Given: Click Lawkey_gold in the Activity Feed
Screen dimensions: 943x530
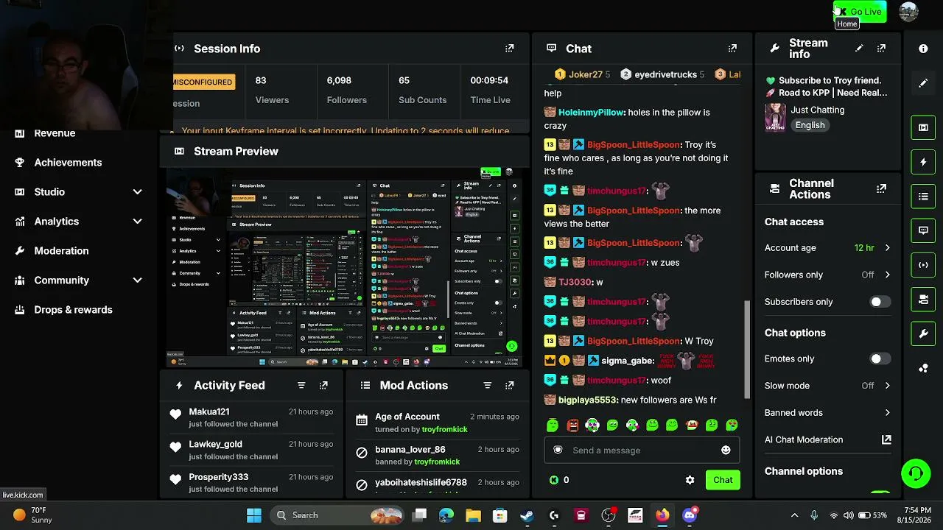Looking at the screenshot, I should tap(215, 445).
